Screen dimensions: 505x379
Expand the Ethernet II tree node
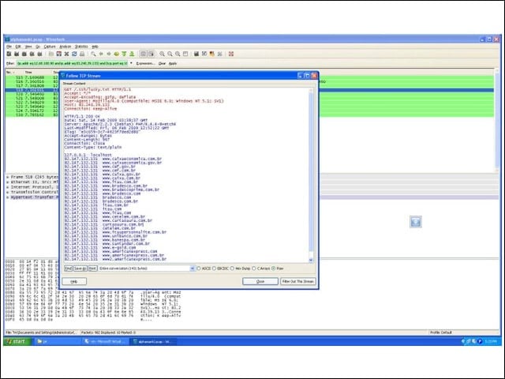[8, 182]
